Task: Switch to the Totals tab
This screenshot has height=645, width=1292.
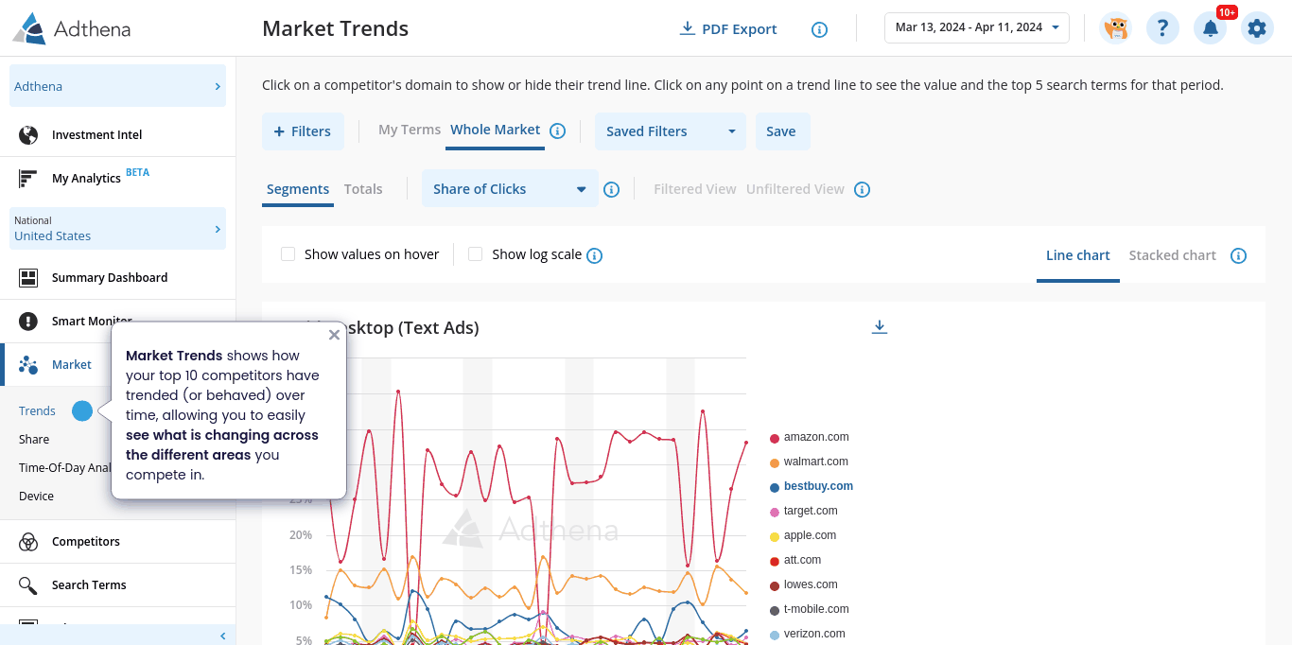Action: [363, 189]
